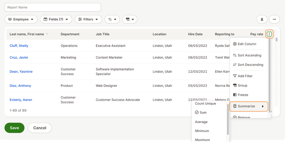Viewport: 285px width, 142px height.
Task: Open employee link Dean, Yasmine
Action: [21, 71]
